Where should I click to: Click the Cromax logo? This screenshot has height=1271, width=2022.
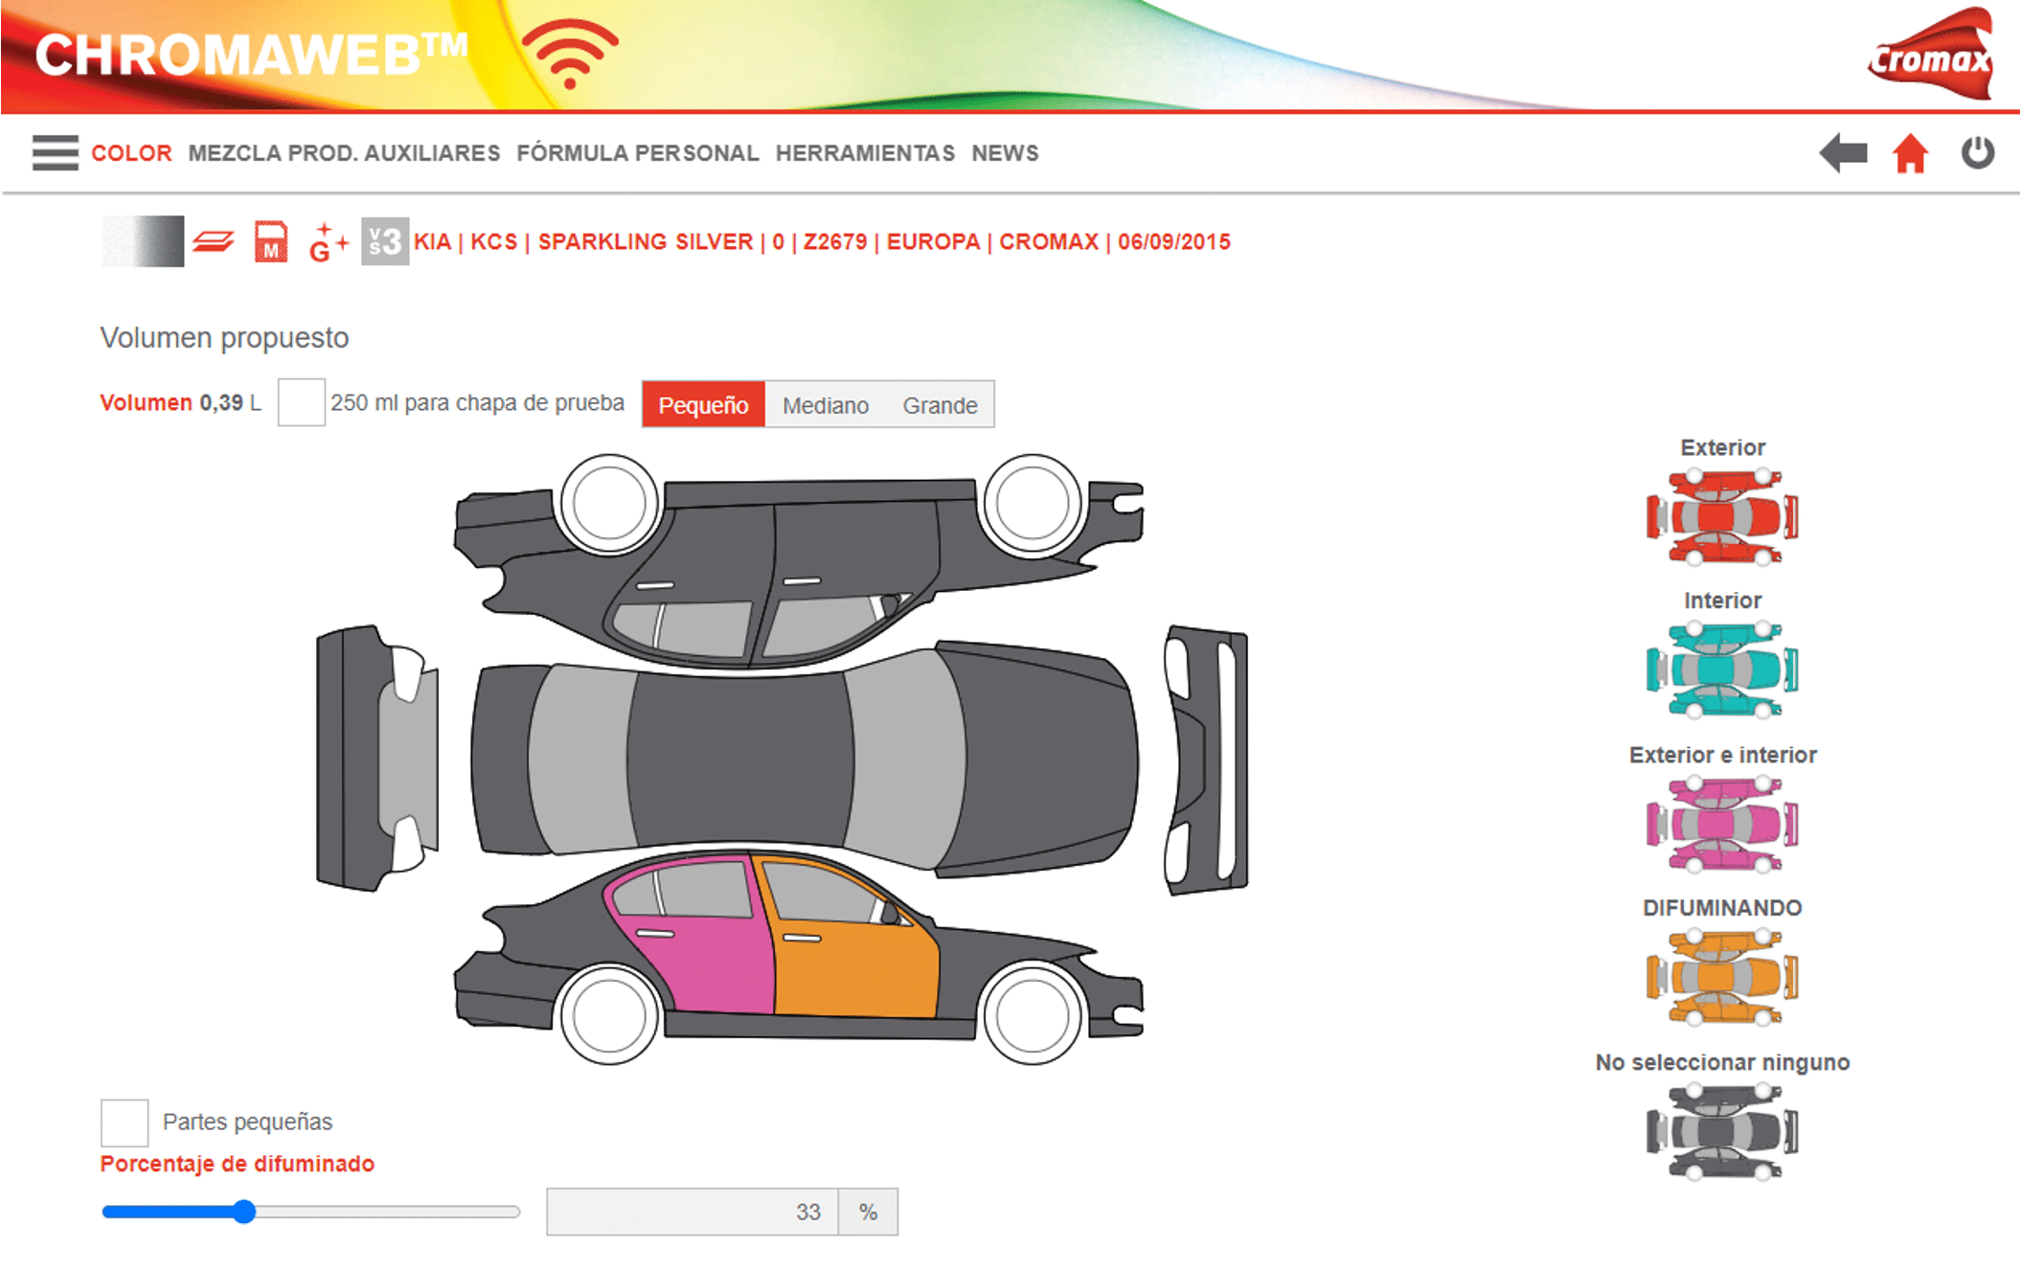pyautogui.click(x=1930, y=54)
